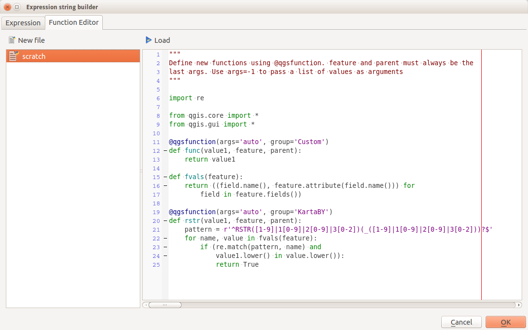
Task: Confirm with the OK button
Action: tap(505, 322)
